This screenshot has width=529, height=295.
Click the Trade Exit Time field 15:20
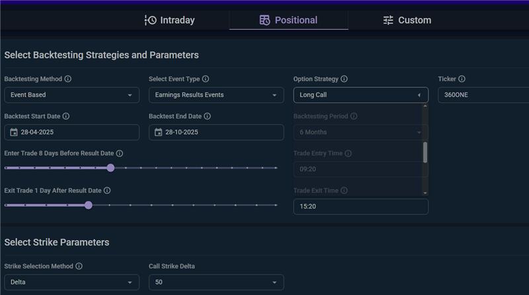point(360,206)
